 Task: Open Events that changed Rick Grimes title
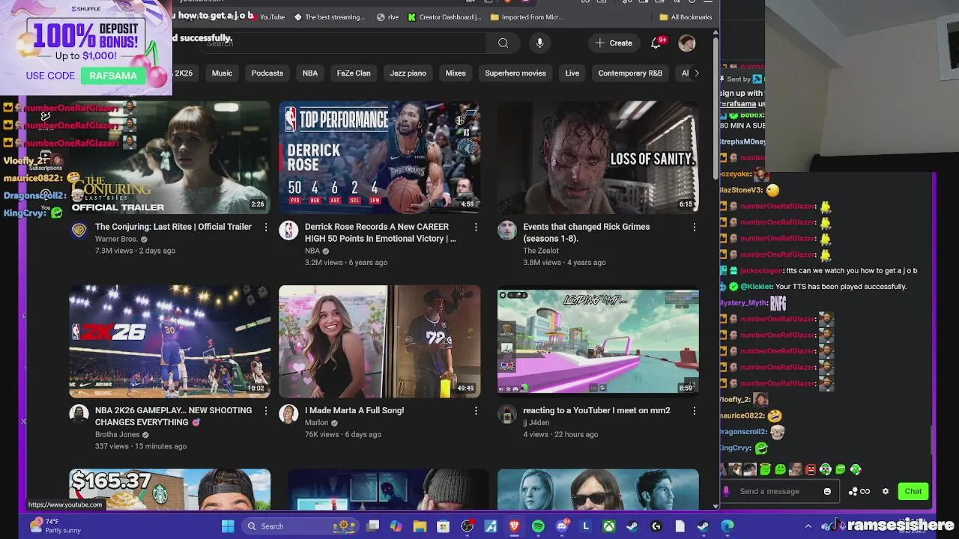587,233
